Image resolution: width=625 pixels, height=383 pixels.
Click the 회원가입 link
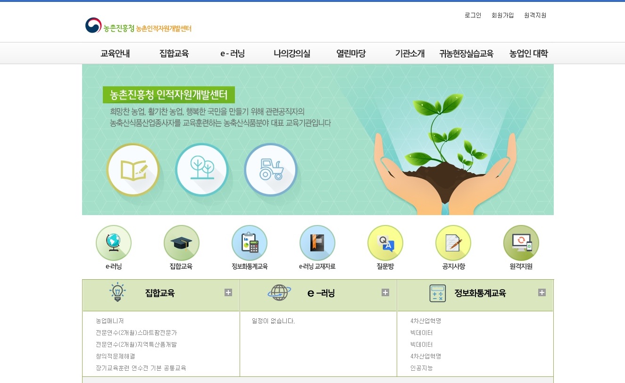click(503, 15)
